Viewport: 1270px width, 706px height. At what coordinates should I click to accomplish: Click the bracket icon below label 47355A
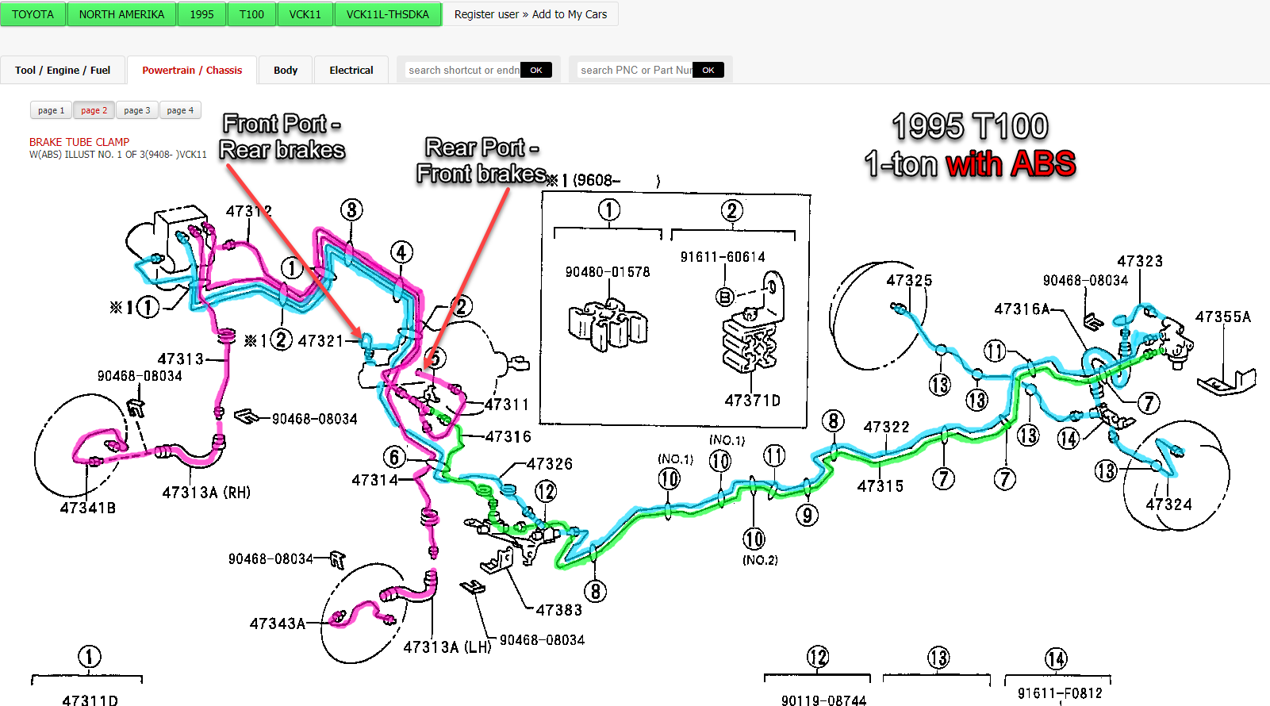[x=1226, y=382]
